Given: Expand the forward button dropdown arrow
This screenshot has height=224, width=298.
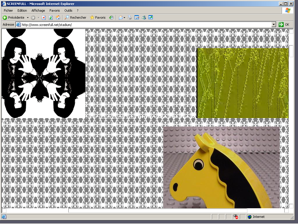Looking at the screenshot, I should pyautogui.click(x=38, y=17).
